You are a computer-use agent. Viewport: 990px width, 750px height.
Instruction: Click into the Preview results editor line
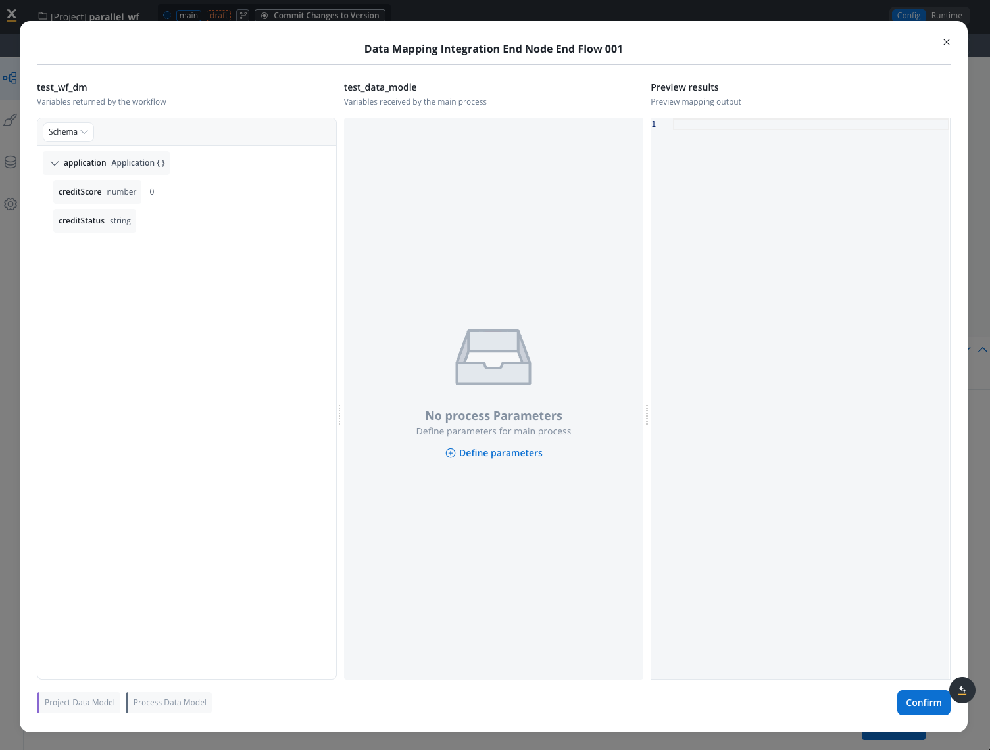coord(810,124)
